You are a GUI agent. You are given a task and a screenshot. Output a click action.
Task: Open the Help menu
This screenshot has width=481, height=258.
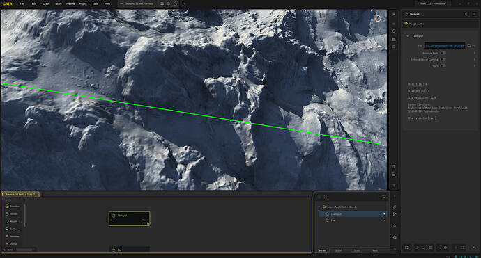coord(107,4)
